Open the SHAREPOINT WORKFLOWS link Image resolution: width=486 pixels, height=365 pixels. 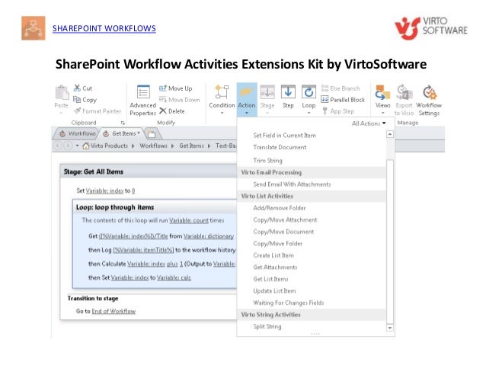(104, 28)
